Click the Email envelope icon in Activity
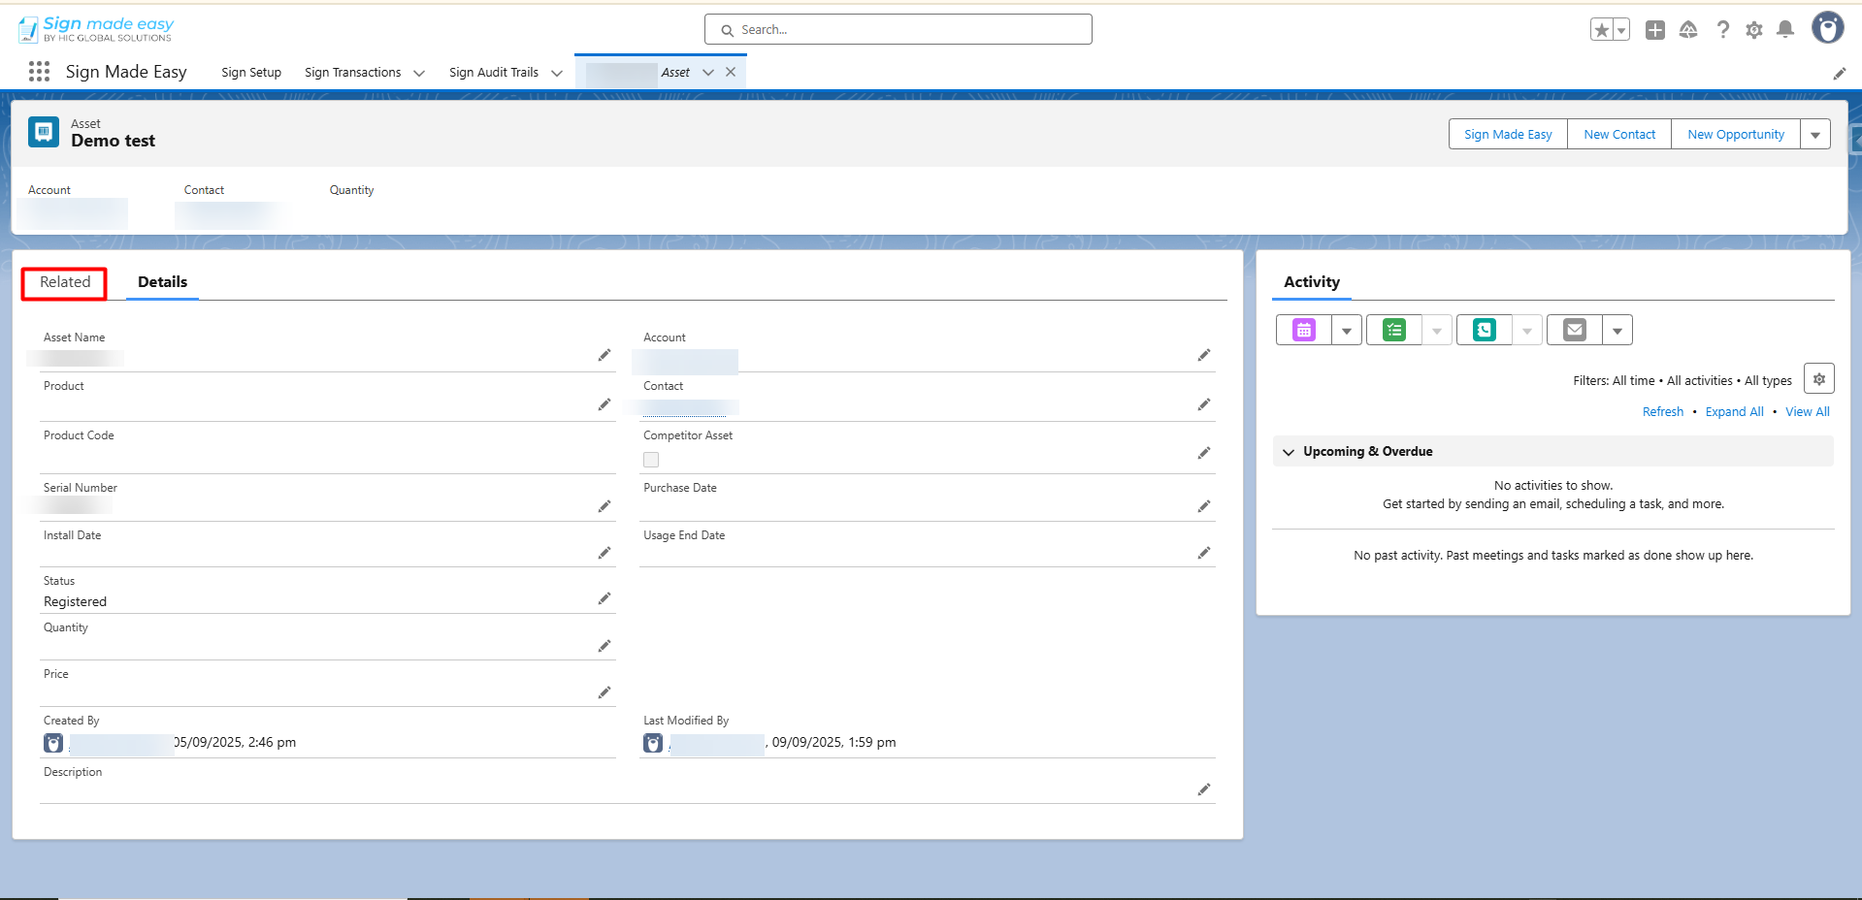The image size is (1862, 900). point(1574,331)
